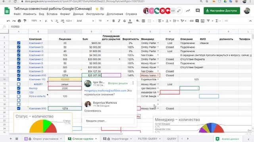Click the Insert link icon
This screenshot has width=254, height=142.
(x=192, y=21)
